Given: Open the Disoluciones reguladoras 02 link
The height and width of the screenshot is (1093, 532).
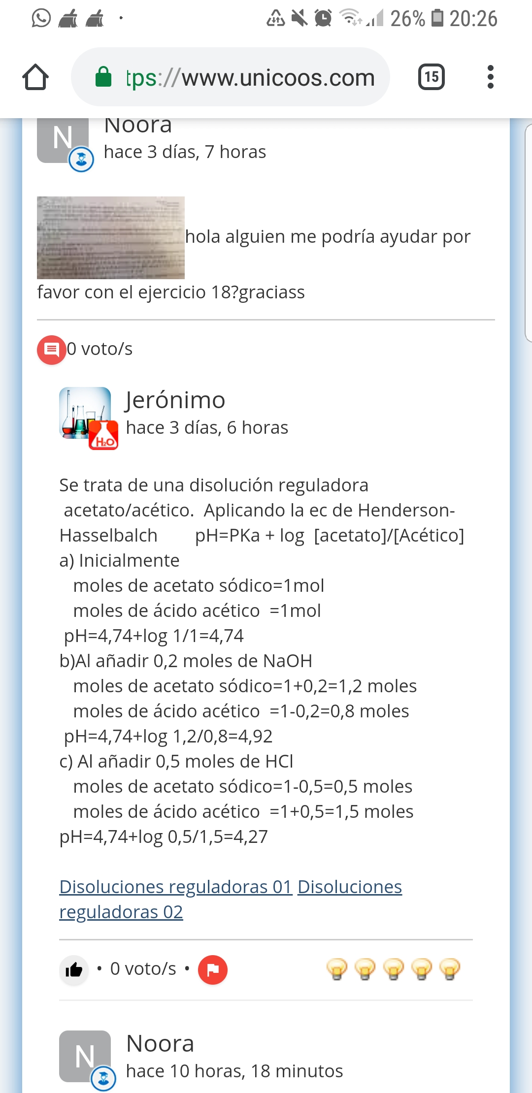Looking at the screenshot, I should point(121,912).
